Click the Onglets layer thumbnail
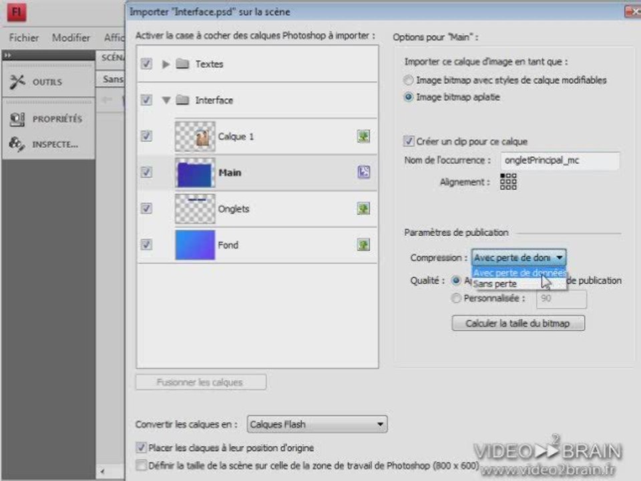641x481 pixels. coord(195,208)
